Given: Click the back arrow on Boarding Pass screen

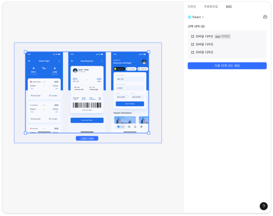Looking at the screenshot, I should pyautogui.click(x=72, y=61).
